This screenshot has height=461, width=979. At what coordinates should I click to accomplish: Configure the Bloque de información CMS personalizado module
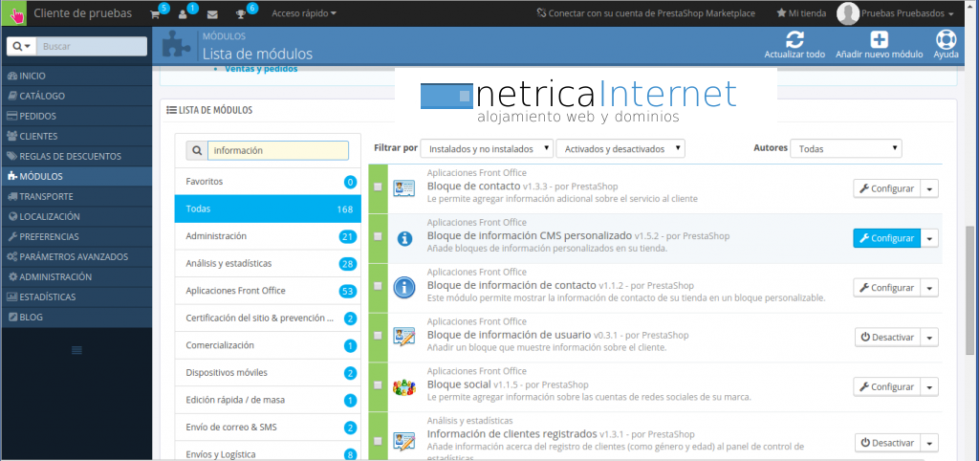click(886, 238)
